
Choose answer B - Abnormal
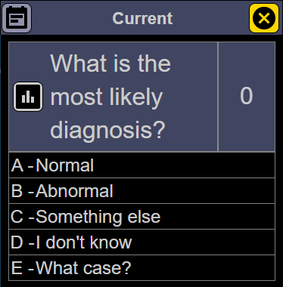point(141,191)
